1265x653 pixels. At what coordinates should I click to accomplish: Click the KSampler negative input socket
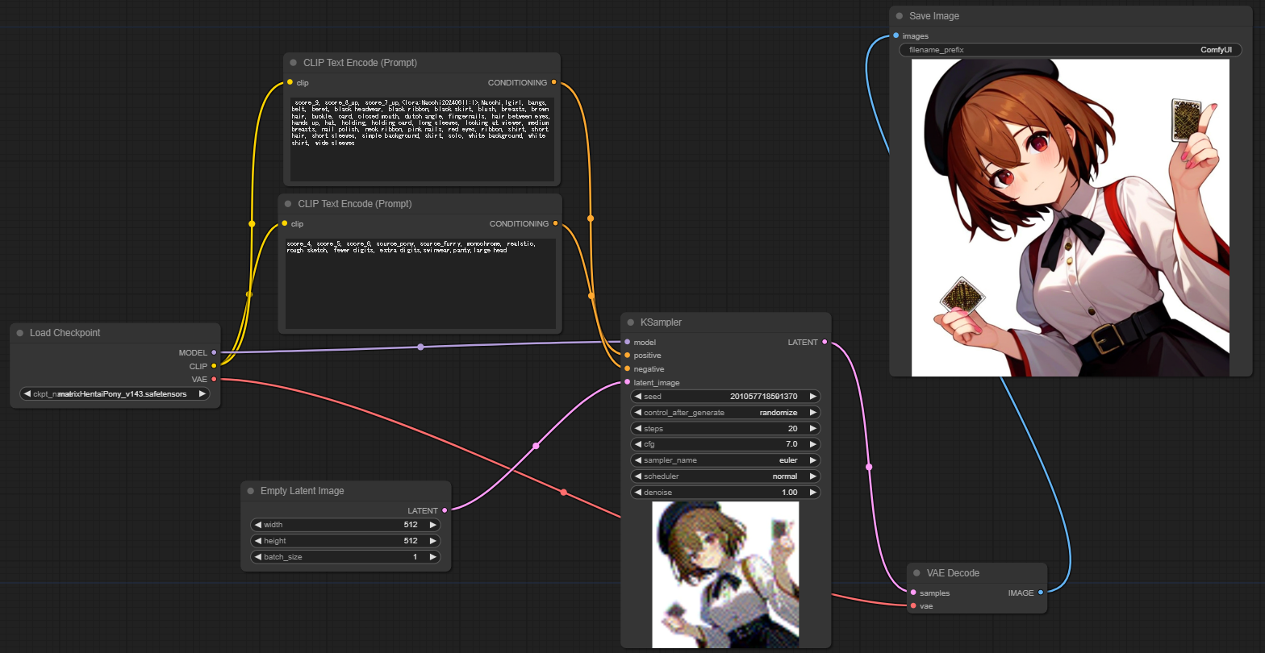pos(627,368)
